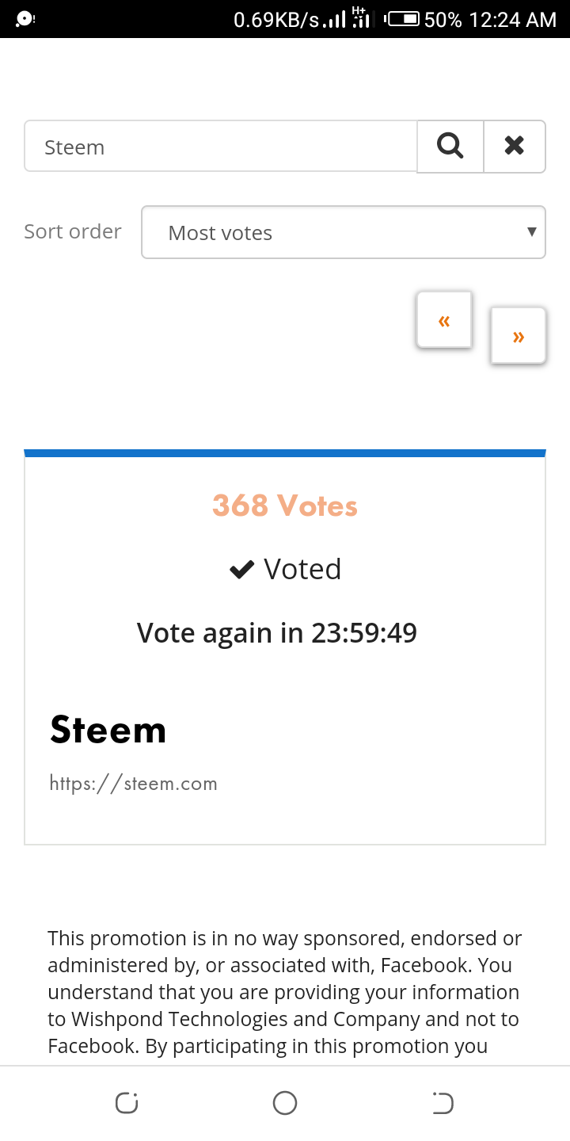Clear the search with the X icon

click(x=515, y=146)
